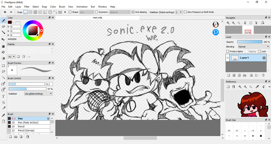
Task: Open the Stabilizer value dropdown in toolbar
Action: click(x=179, y=12)
